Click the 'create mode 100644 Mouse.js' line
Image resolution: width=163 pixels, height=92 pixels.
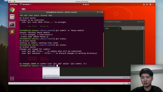(x=35, y=37)
